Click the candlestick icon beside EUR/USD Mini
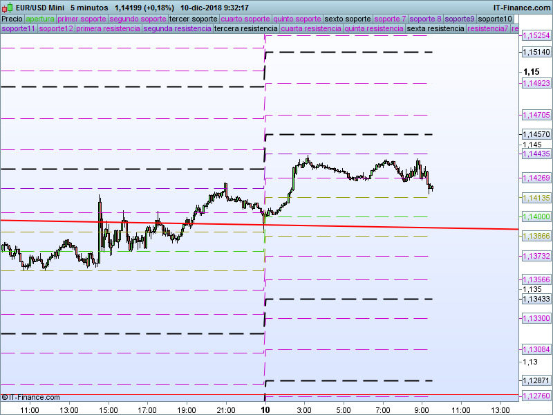553x415 pixels. (x=8, y=8)
